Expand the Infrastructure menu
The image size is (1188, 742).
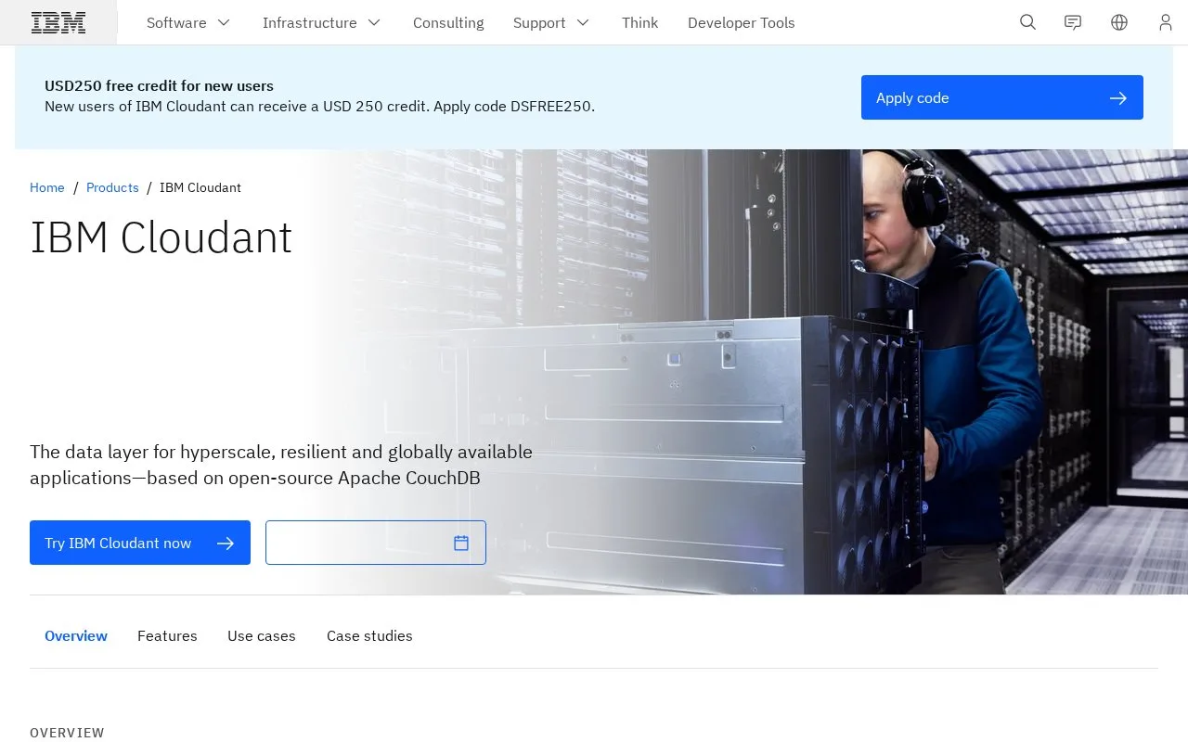pos(322,22)
